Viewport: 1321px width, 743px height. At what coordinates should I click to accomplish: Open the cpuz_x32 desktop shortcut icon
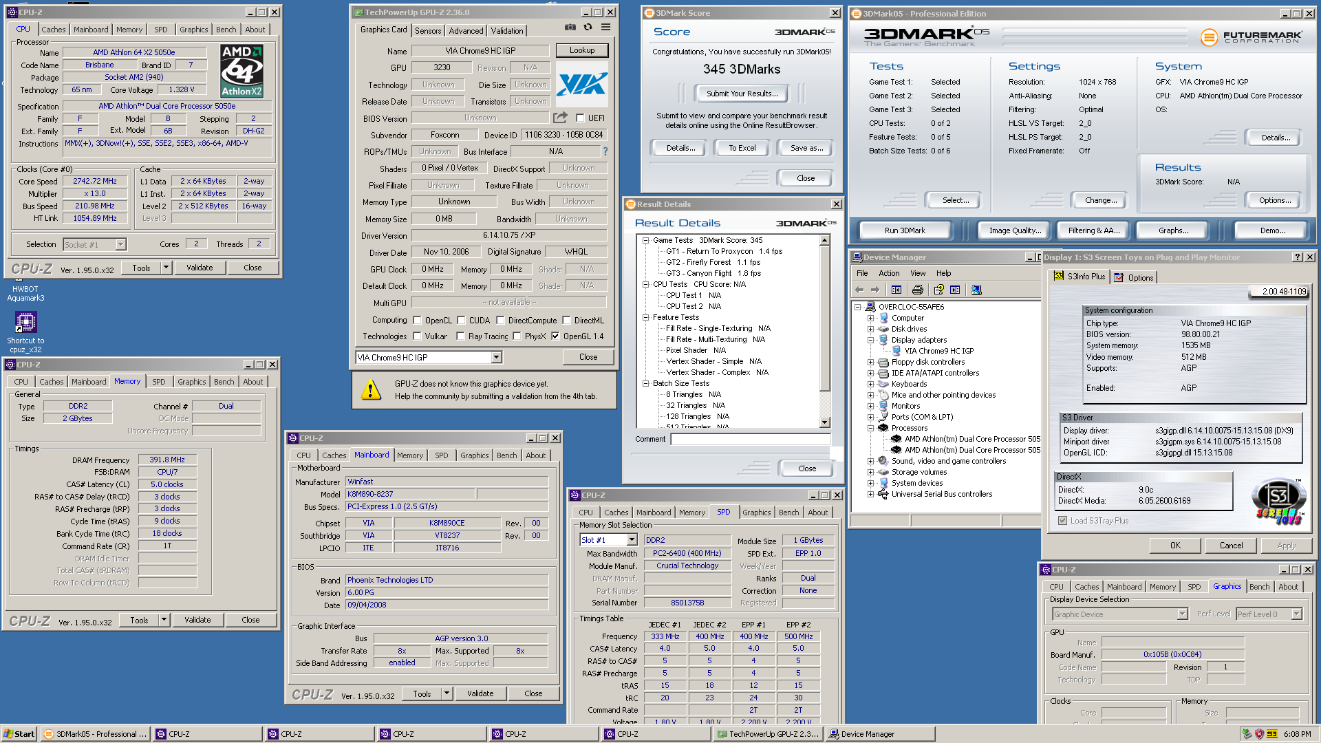point(25,322)
